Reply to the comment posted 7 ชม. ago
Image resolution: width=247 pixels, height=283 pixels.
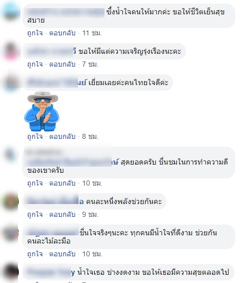click(62, 64)
